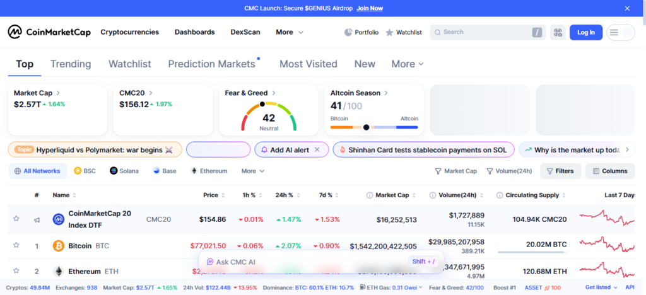The width and height of the screenshot is (646, 295).
Task: Click the Fear & Greed gauge
Action: coord(269,117)
